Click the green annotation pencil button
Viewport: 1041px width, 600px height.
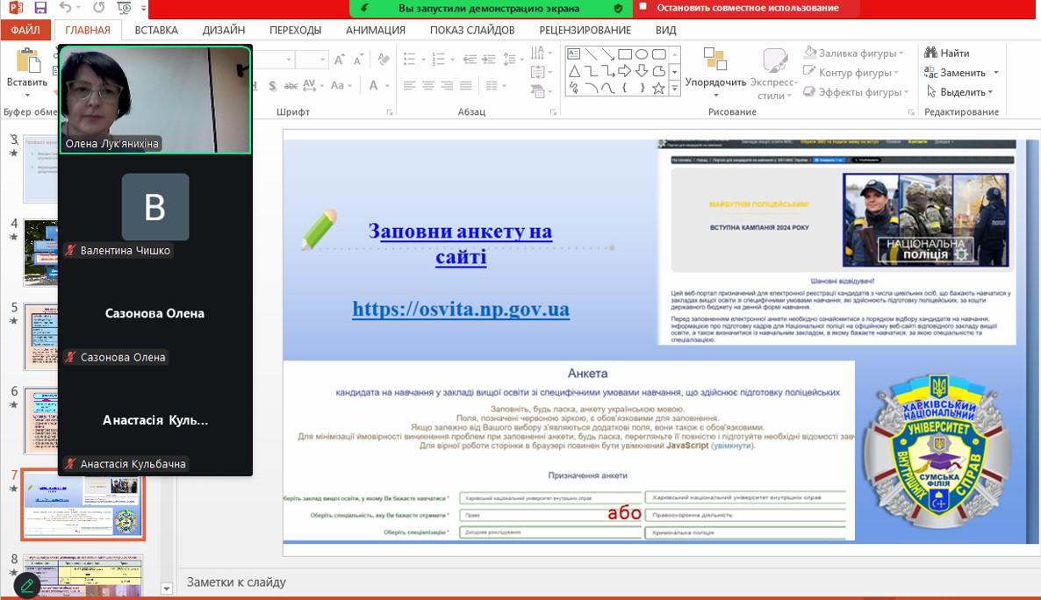point(26,585)
